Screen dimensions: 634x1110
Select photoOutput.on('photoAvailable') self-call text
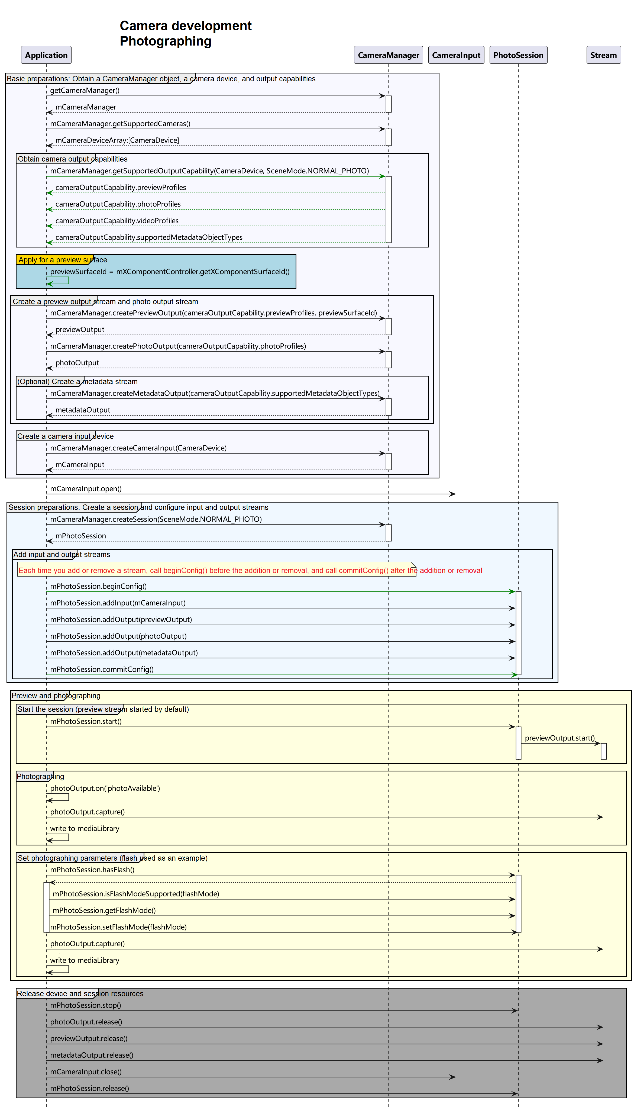tap(105, 788)
